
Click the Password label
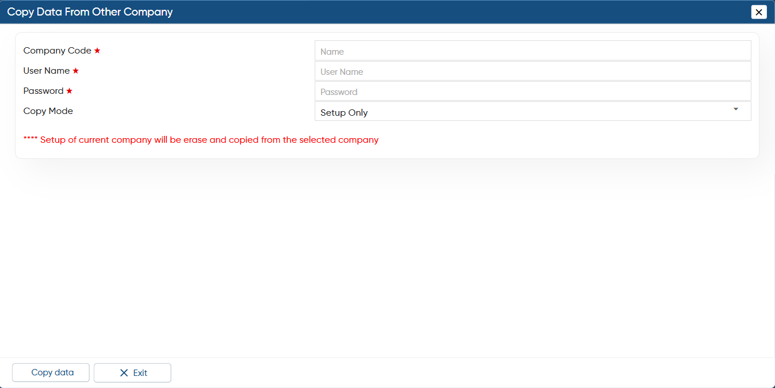pos(43,91)
